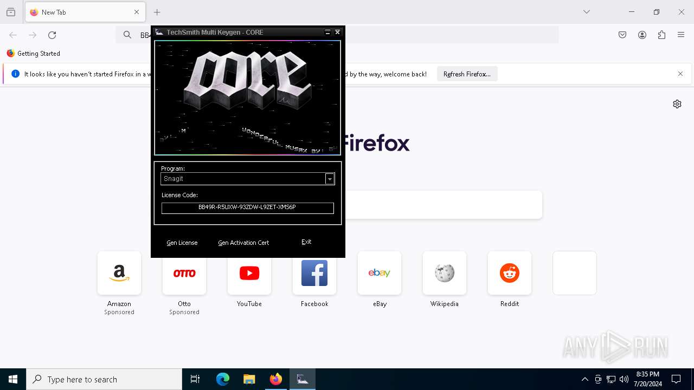Switch to the keygen taskbar icon
Screen dimensions: 694x390
click(x=303, y=380)
